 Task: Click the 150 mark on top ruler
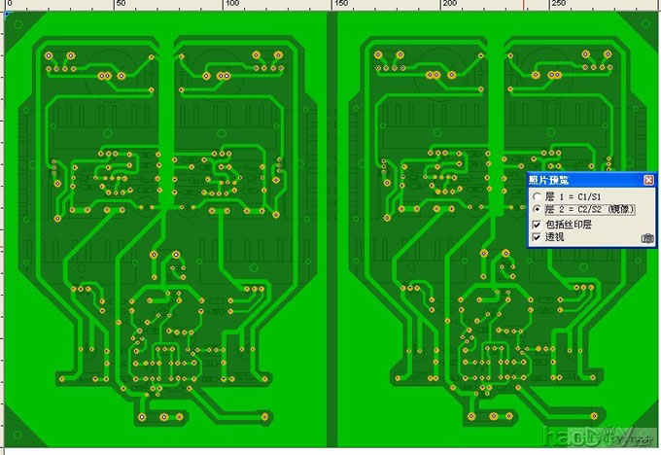tap(342, 5)
